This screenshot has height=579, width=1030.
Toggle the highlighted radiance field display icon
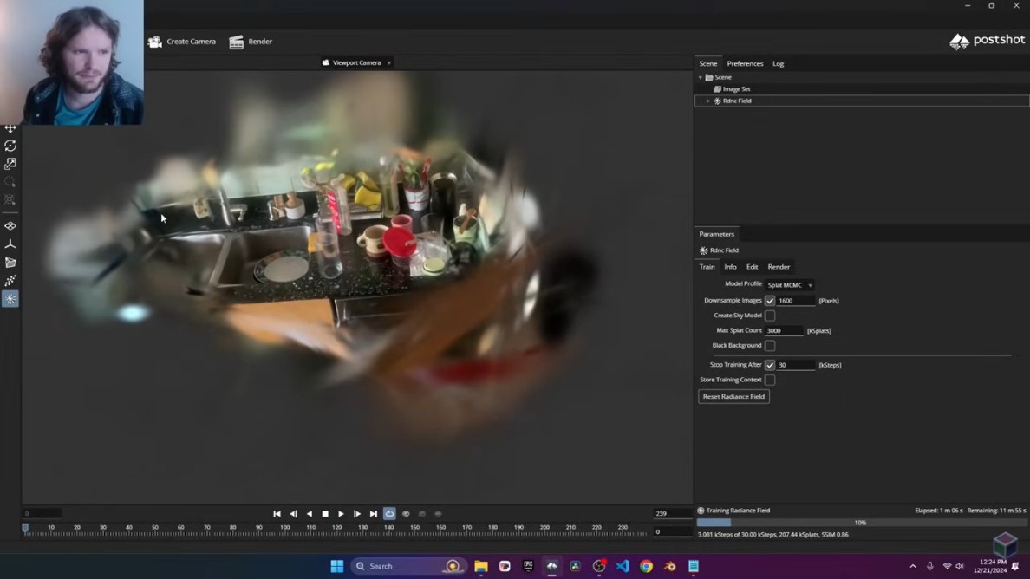coord(10,299)
